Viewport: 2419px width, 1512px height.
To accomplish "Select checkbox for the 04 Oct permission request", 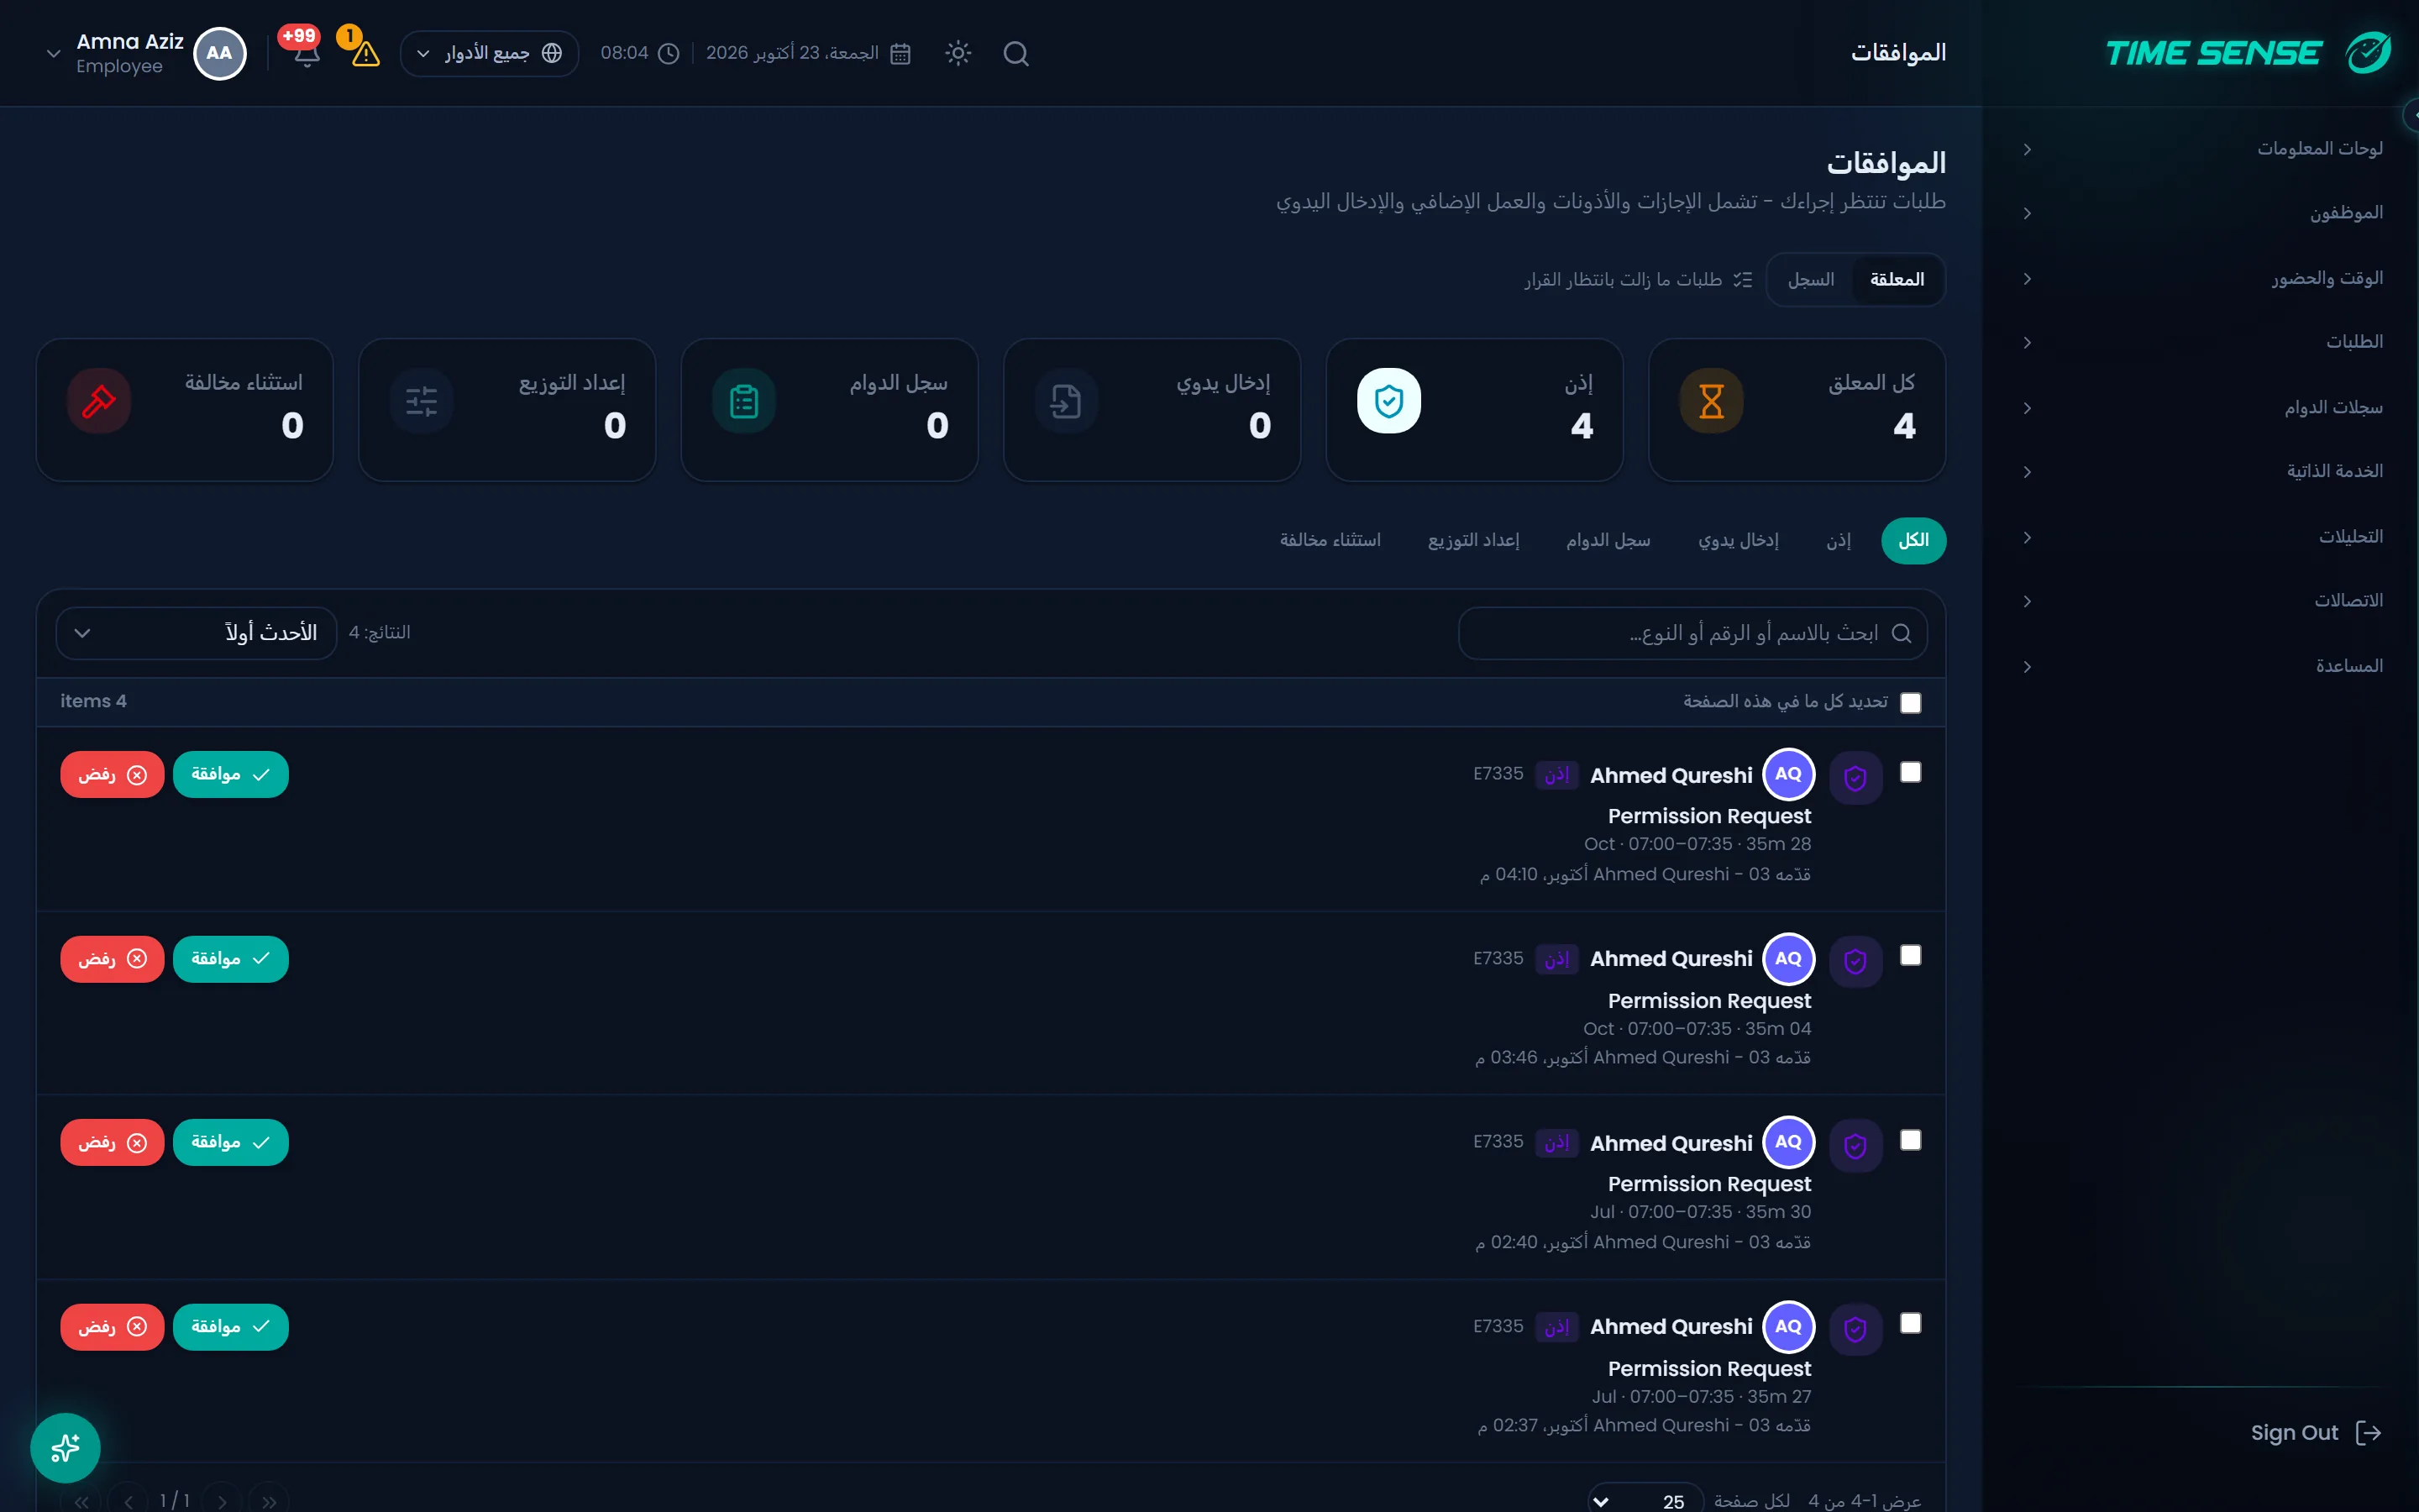I will click(1910, 956).
